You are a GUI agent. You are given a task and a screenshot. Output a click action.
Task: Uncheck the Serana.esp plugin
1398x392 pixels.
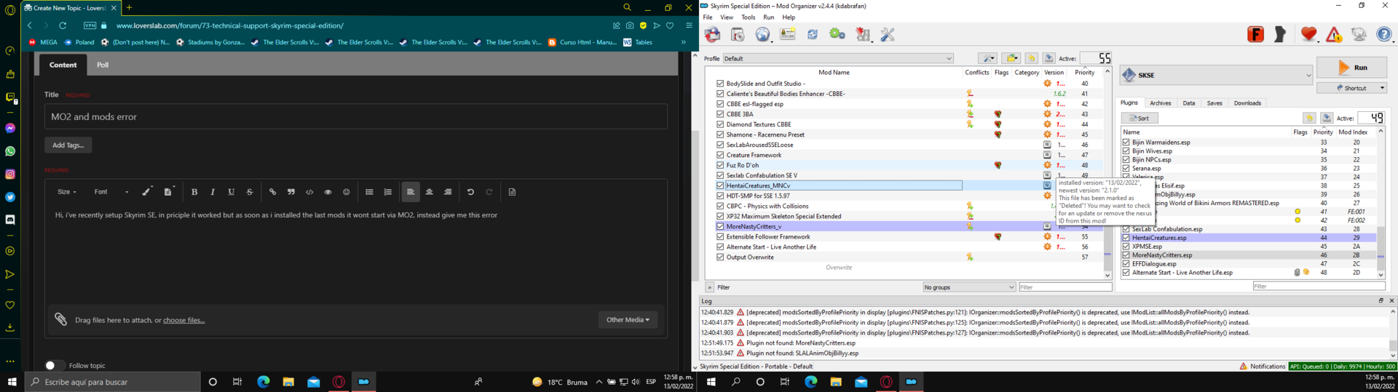pyautogui.click(x=1126, y=168)
